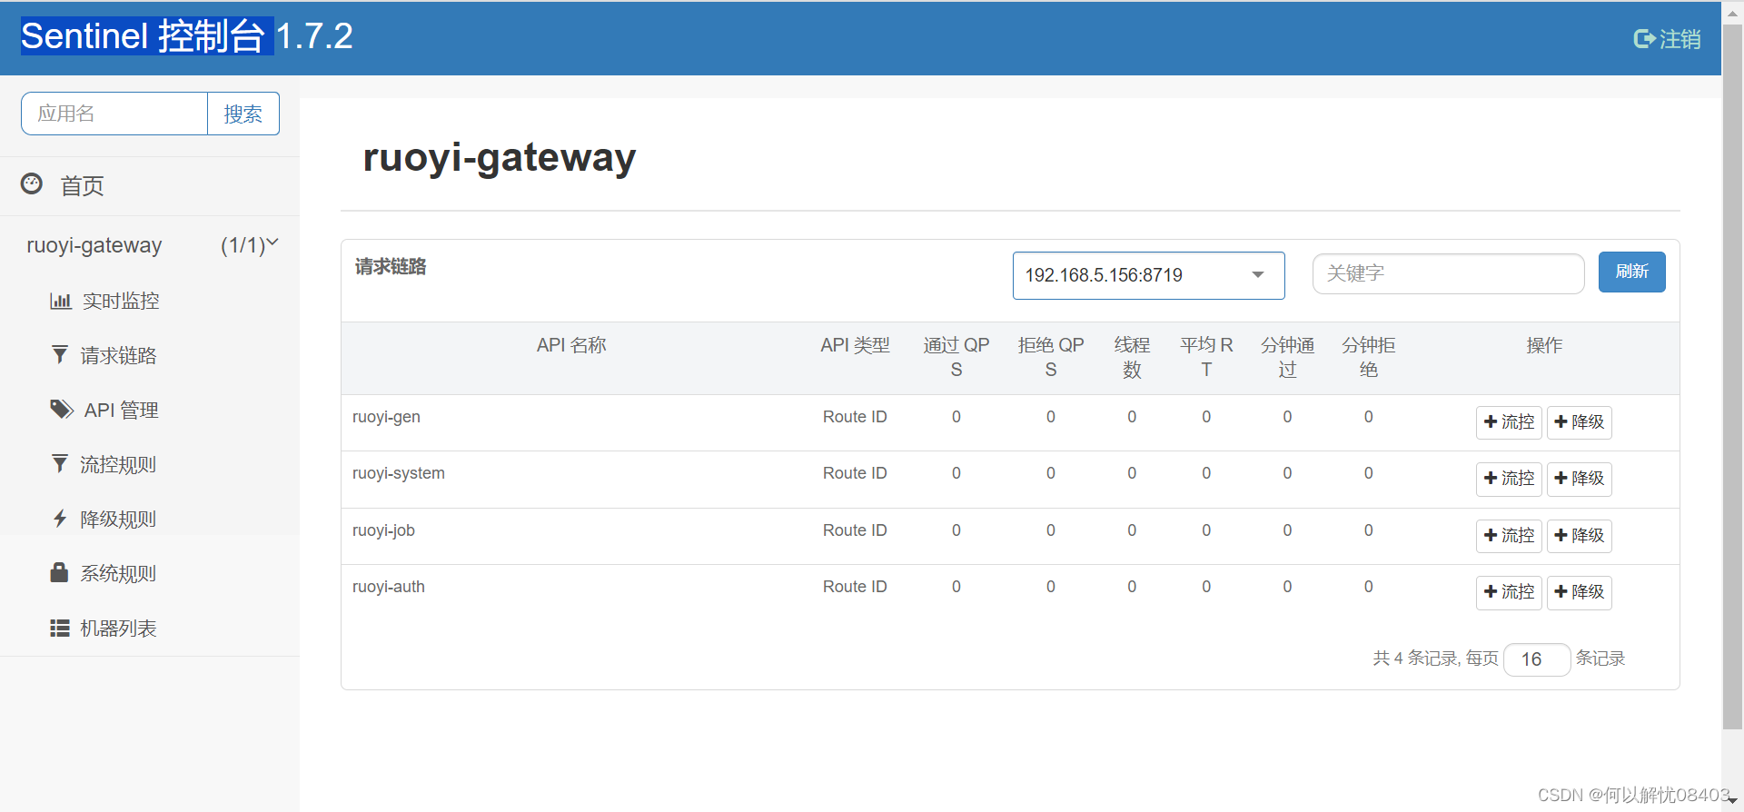Click the ruoyi-system API name cell
Viewport: 1744px width, 812px height.
click(x=399, y=473)
